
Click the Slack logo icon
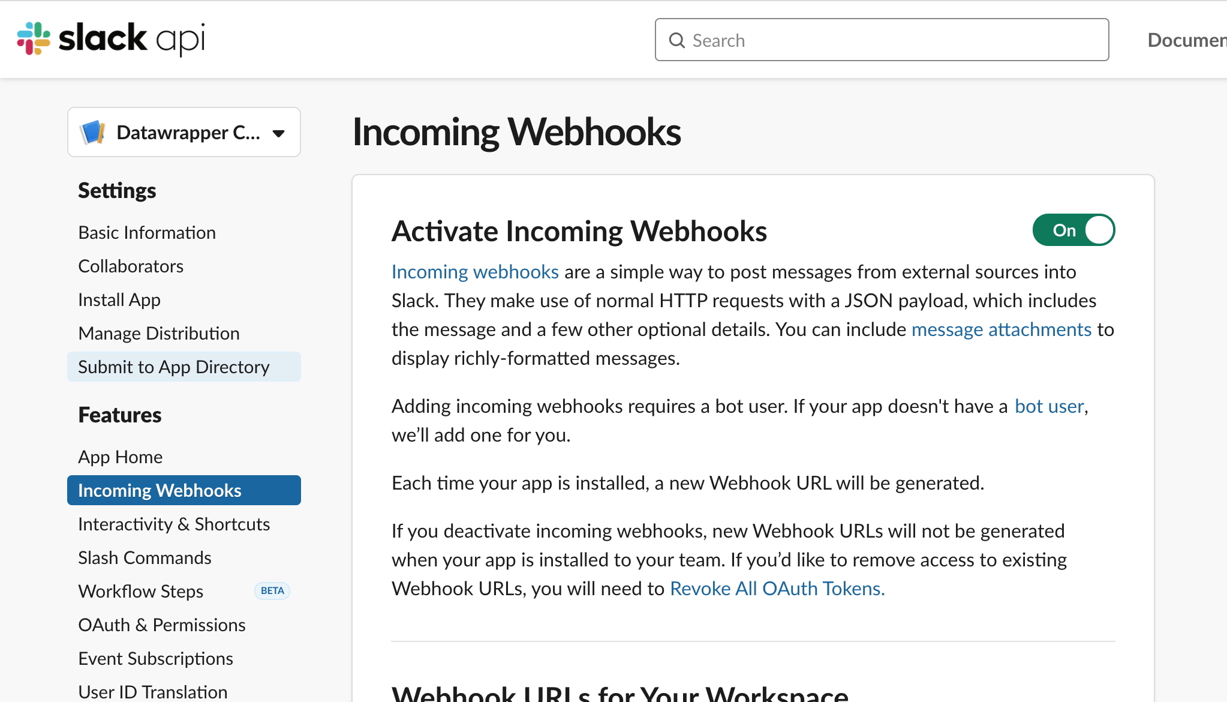click(34, 38)
